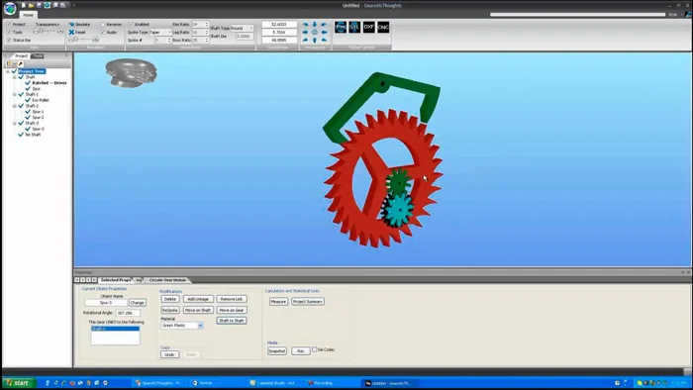This screenshot has height=390, width=693.
Task: Click the Add Linkage button
Action: pyautogui.click(x=198, y=299)
